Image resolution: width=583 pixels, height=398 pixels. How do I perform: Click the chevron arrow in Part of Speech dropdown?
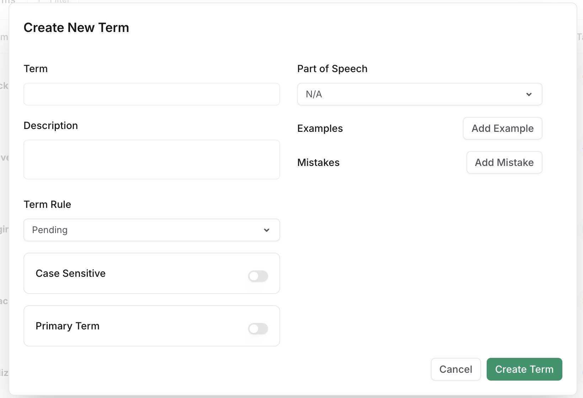pyautogui.click(x=529, y=95)
